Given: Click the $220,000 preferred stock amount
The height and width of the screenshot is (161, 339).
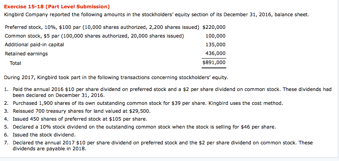Looking at the screenshot, I should click(214, 27).
